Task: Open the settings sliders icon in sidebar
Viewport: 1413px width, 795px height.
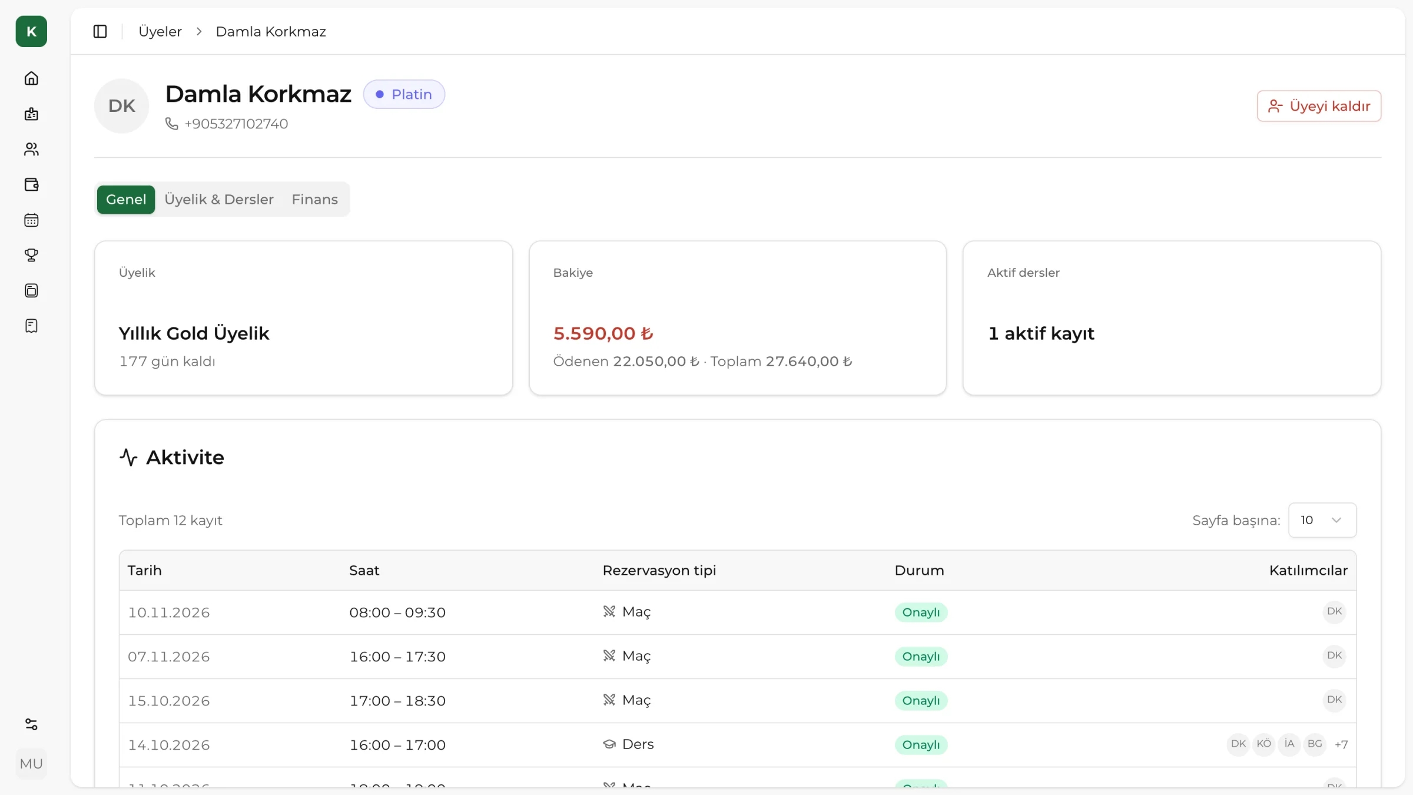Action: (x=31, y=724)
